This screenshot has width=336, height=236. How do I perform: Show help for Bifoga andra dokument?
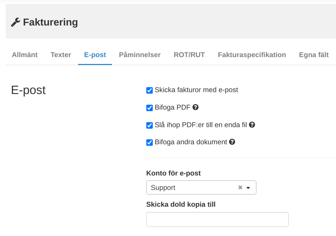pyautogui.click(x=232, y=142)
